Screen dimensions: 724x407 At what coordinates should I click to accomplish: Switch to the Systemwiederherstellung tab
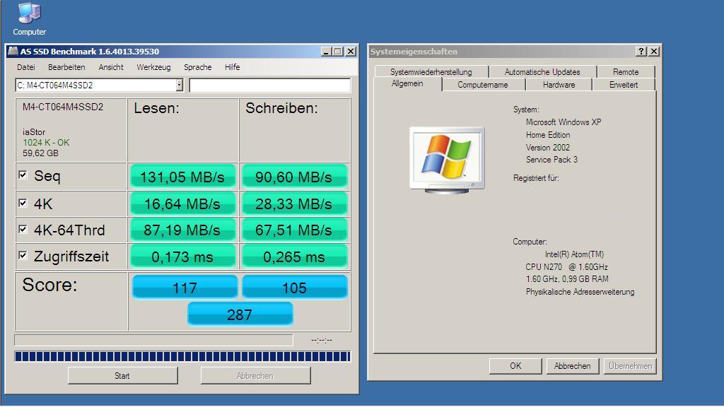[x=431, y=71]
